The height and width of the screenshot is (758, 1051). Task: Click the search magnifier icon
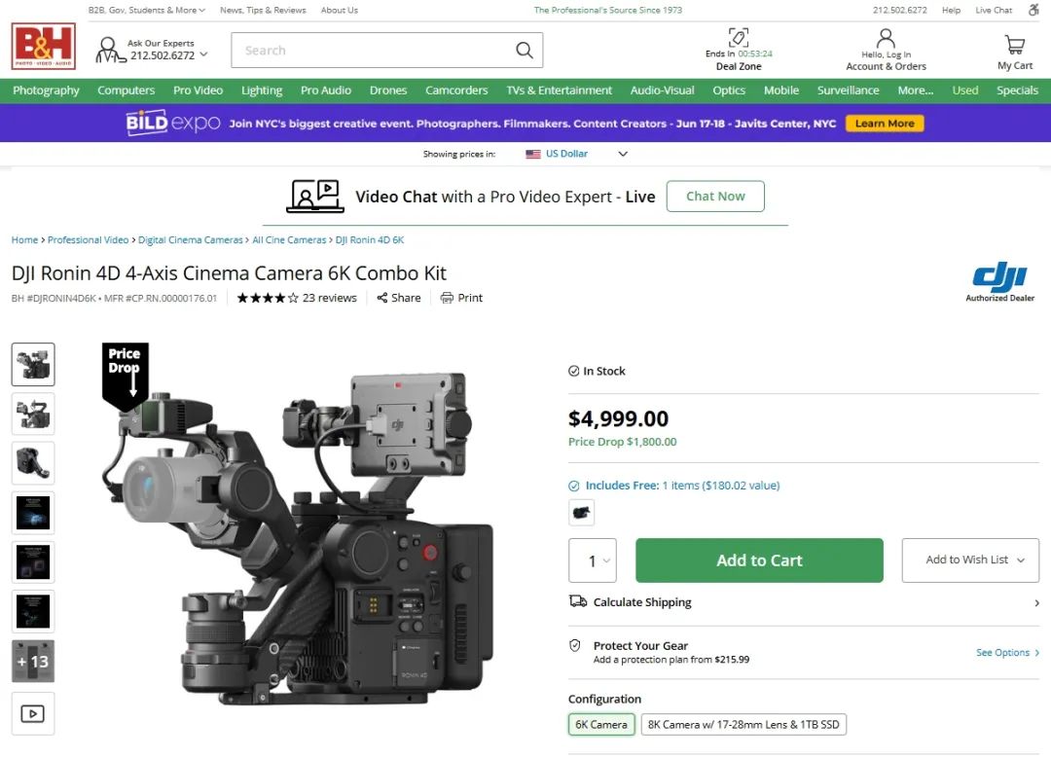pos(525,51)
